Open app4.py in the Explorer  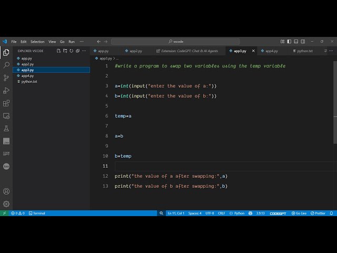click(52, 76)
